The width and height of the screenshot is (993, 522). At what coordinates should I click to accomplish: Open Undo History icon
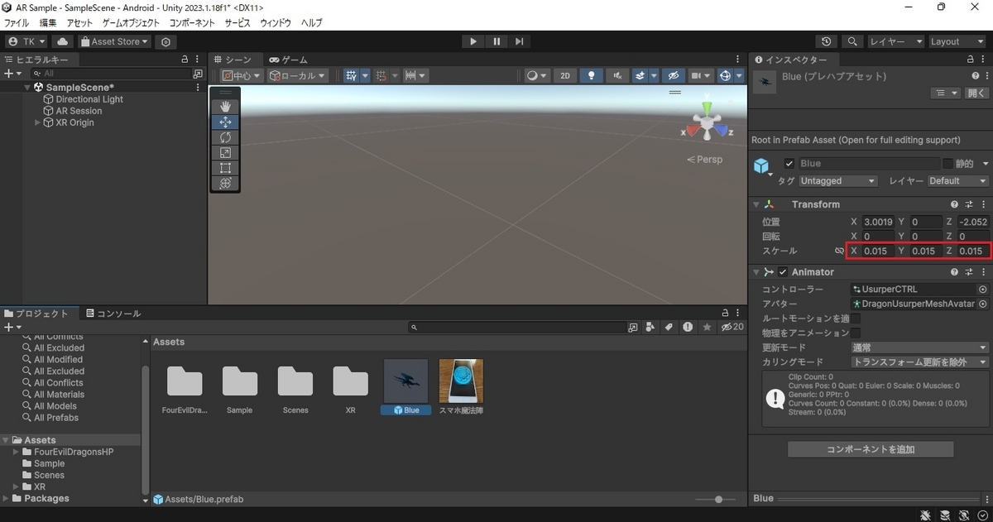click(x=827, y=41)
